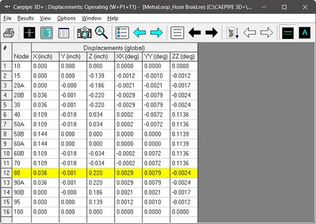The height and width of the screenshot is (224, 316).
Task: Go to next result with cyan right arrow
Action: point(157,33)
